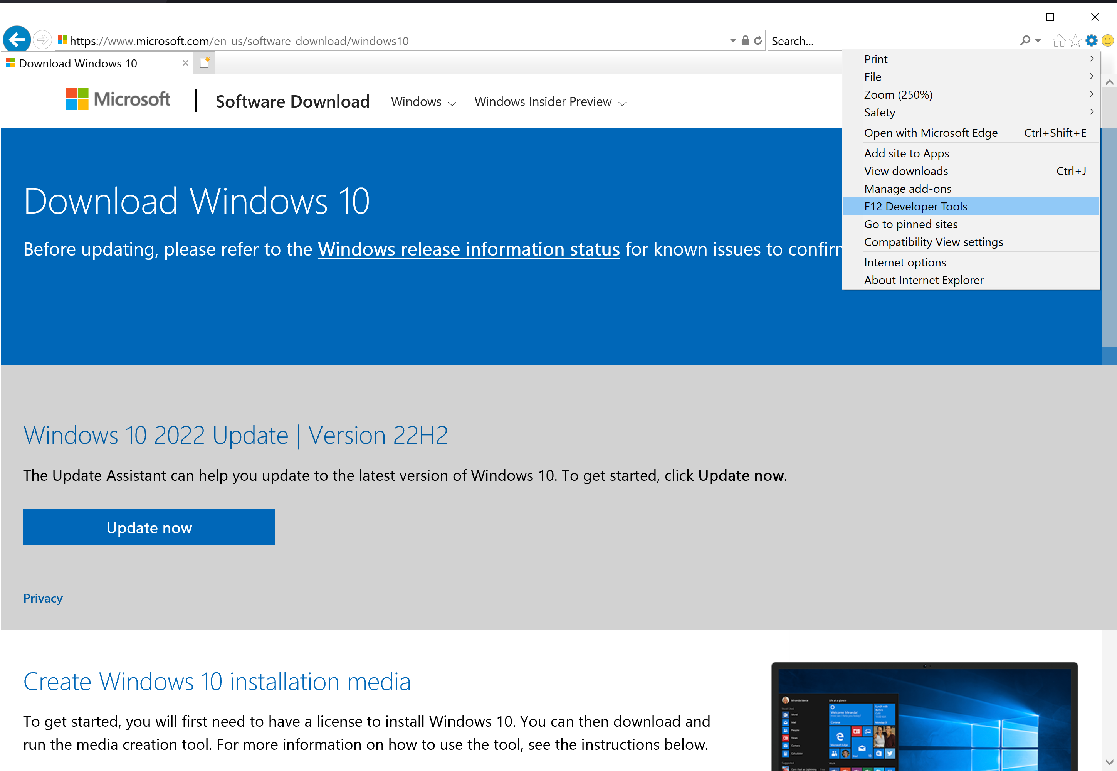Screen dimensions: 1117x771
Task: Open Internet options
Action: pyautogui.click(x=970, y=262)
